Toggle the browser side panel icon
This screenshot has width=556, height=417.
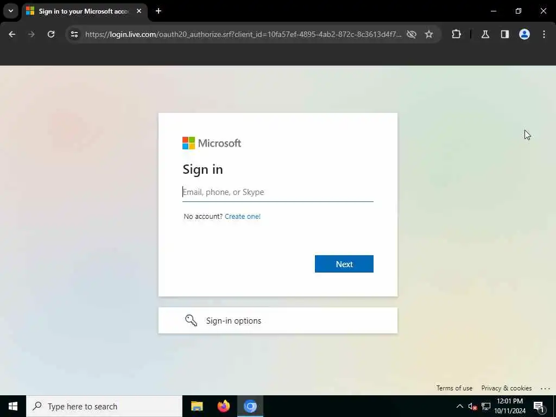pos(505,34)
